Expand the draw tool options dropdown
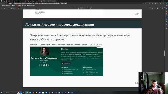This screenshot has width=168, height=94. coord(17,8)
